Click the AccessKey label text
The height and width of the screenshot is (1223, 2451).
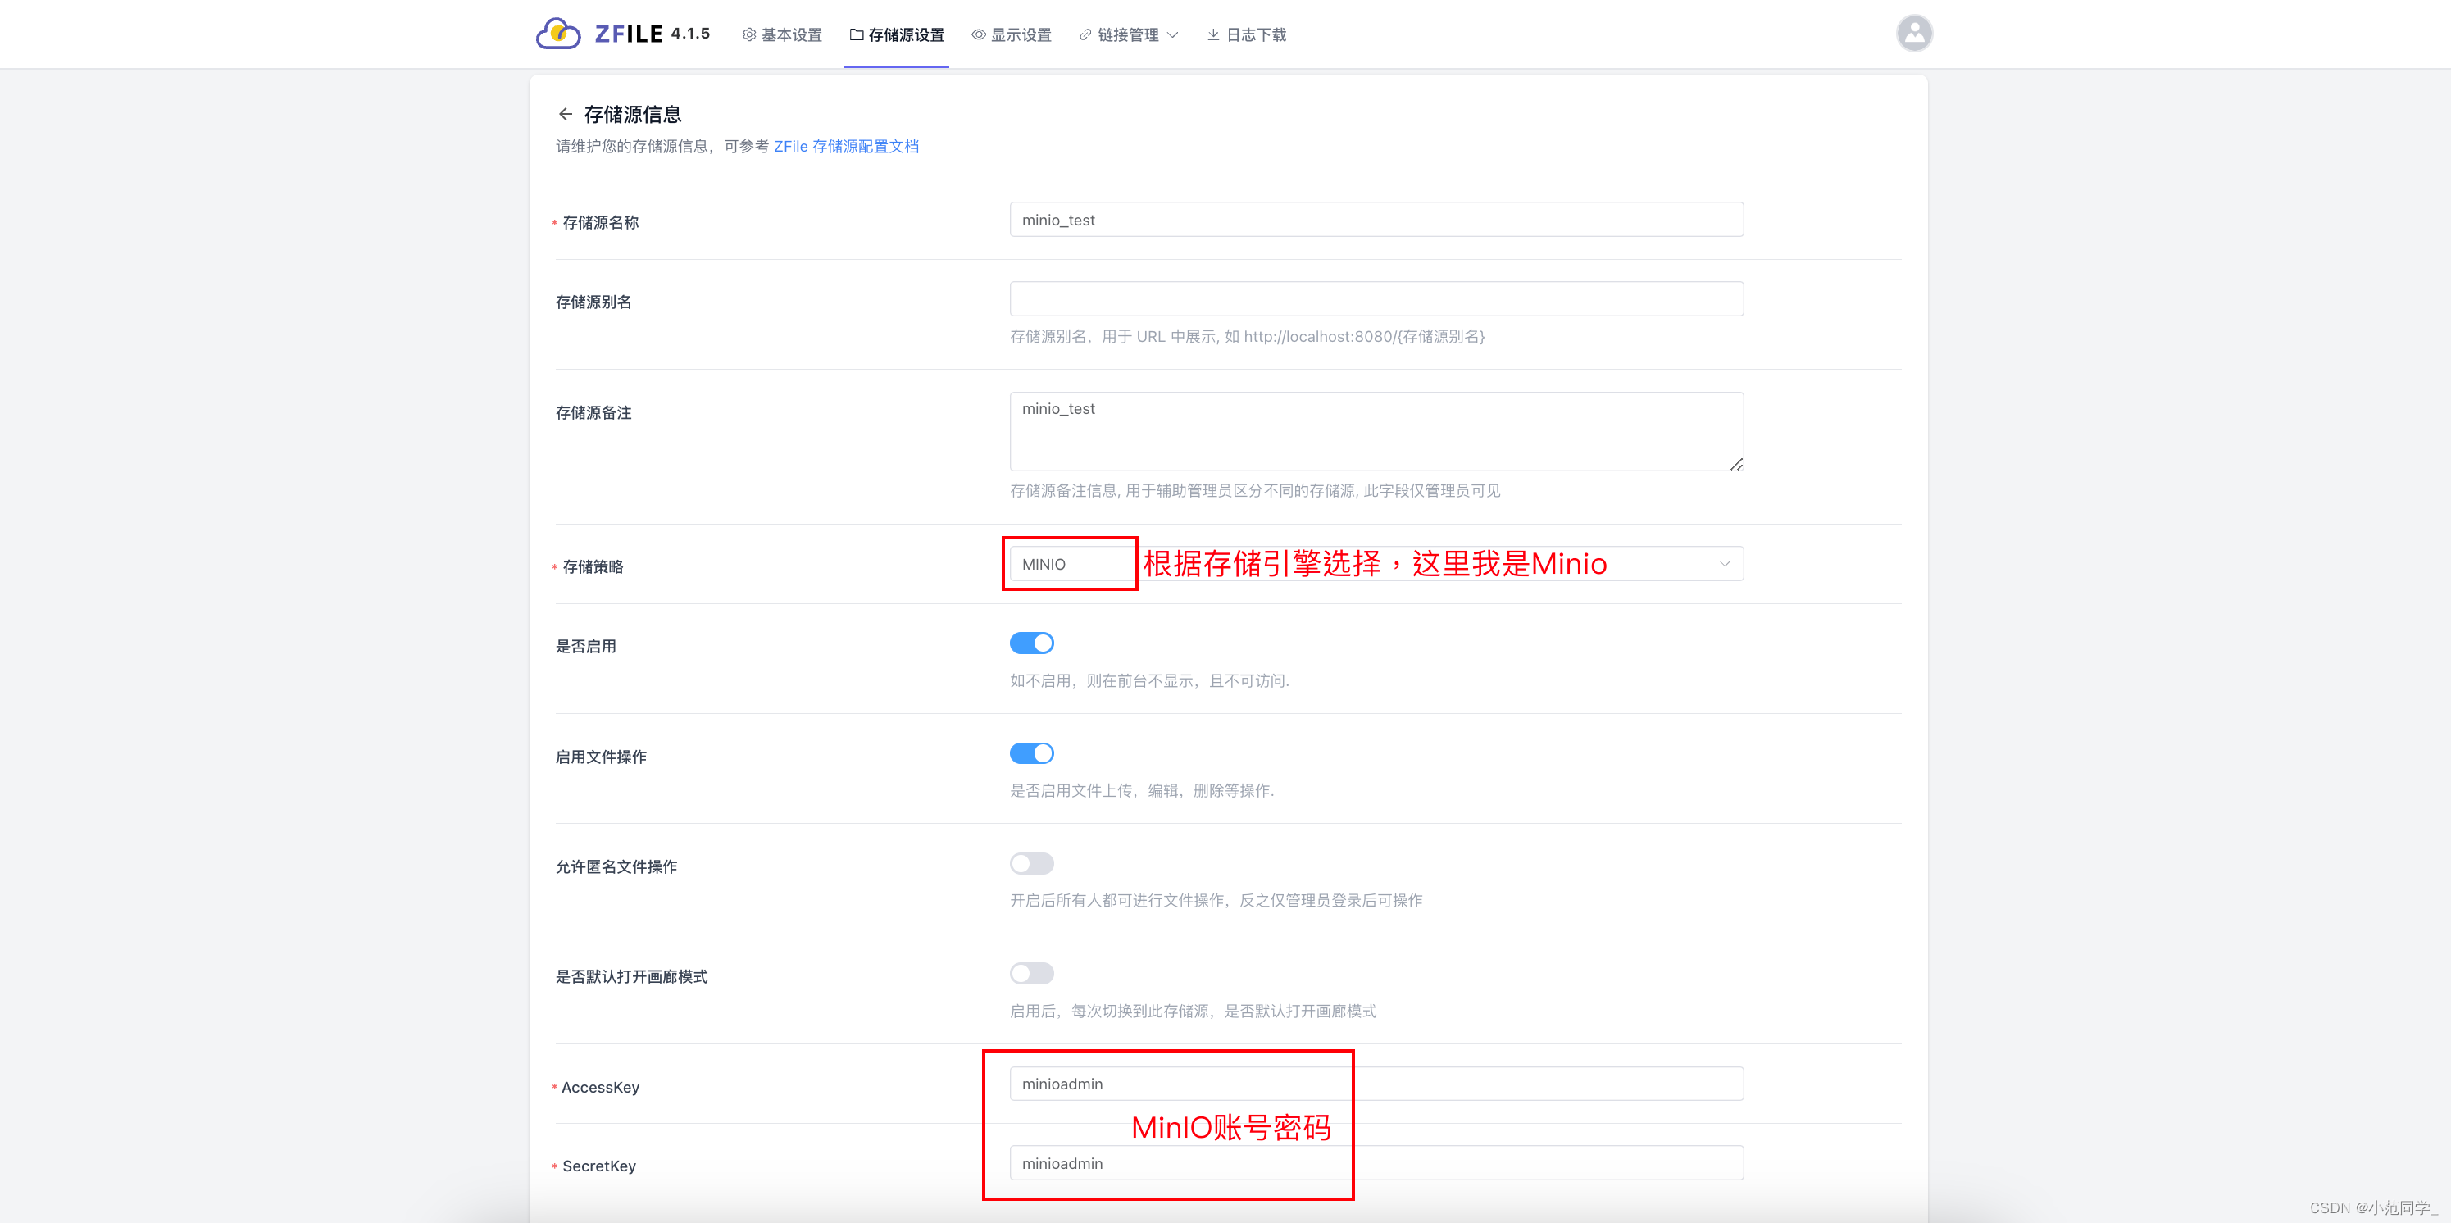pyautogui.click(x=600, y=1087)
